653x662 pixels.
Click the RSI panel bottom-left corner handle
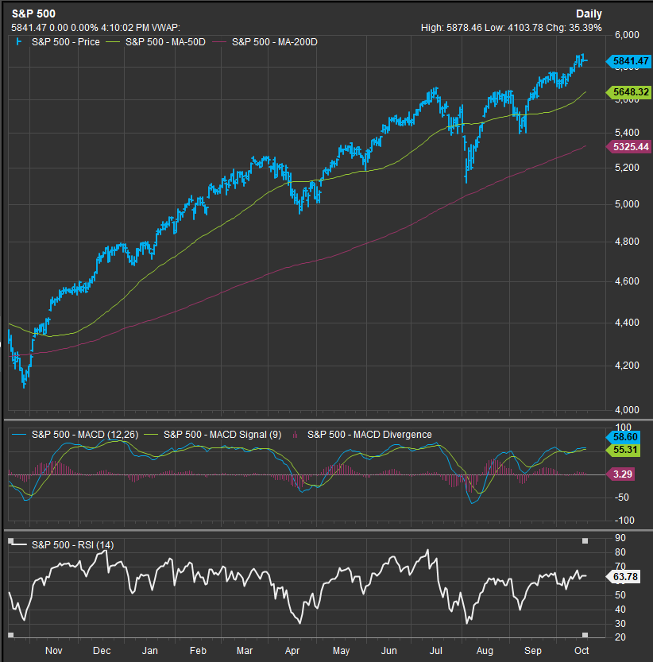tap(10, 635)
